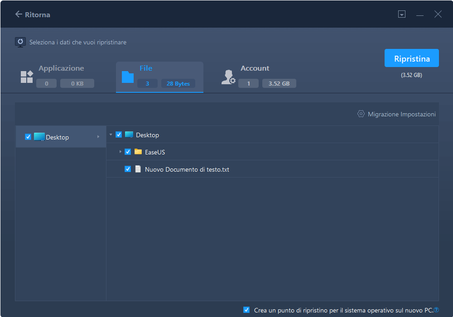Uncheck Desktop checkbox in left sidebar

coord(28,137)
